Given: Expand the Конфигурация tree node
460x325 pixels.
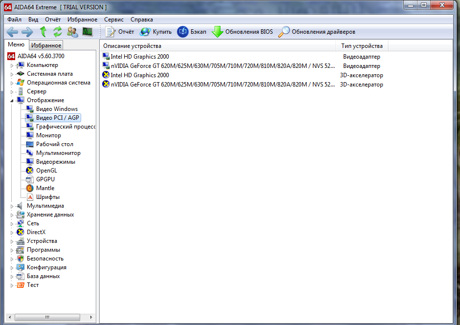Looking at the screenshot, I should (12, 268).
